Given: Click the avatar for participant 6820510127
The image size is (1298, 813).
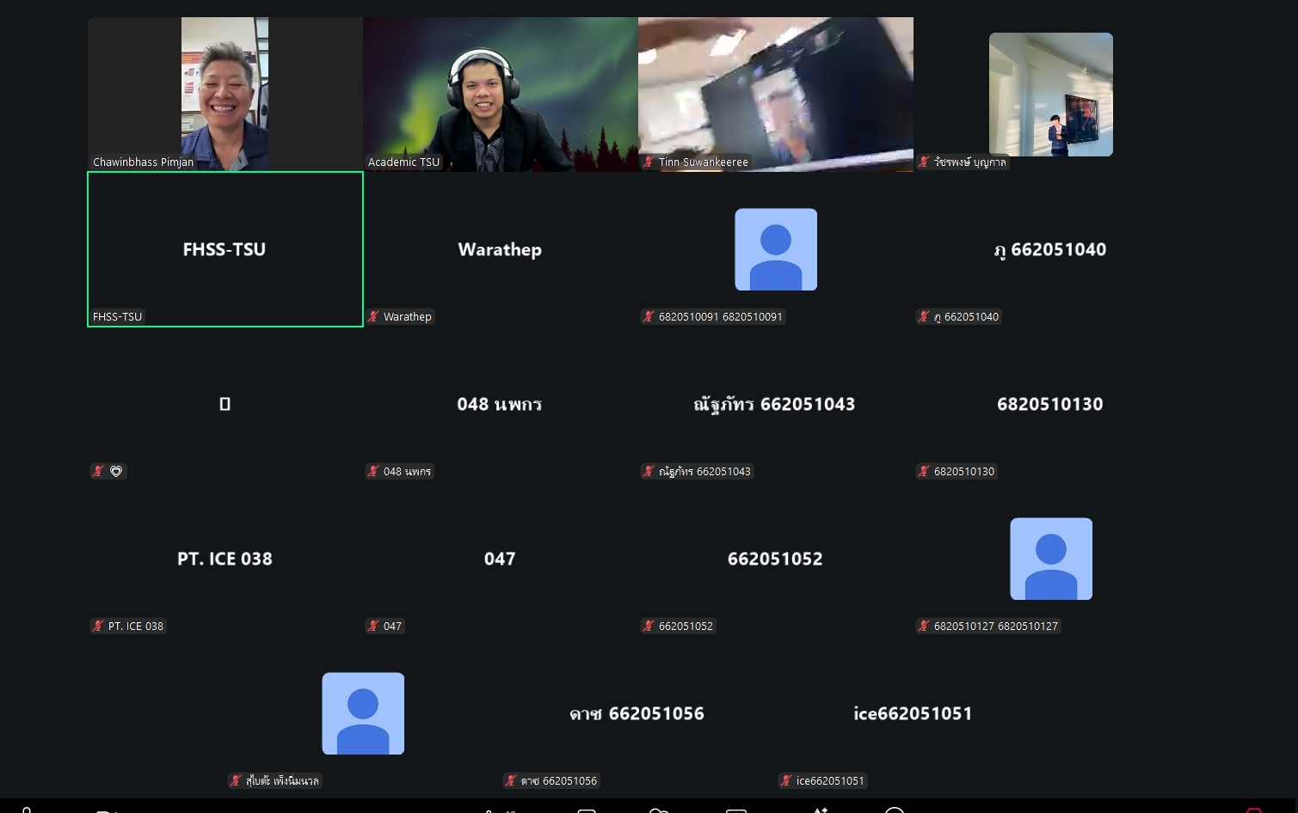Looking at the screenshot, I should (x=1051, y=559).
